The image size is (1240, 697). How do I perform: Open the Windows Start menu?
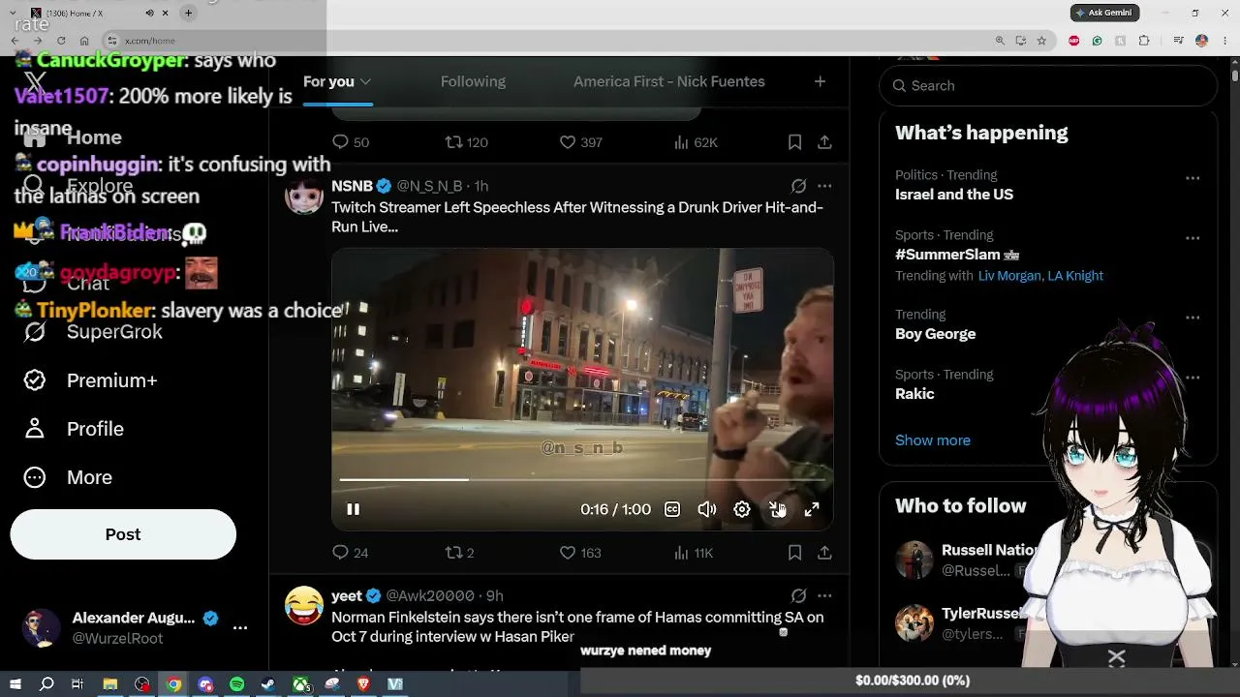pos(15,684)
